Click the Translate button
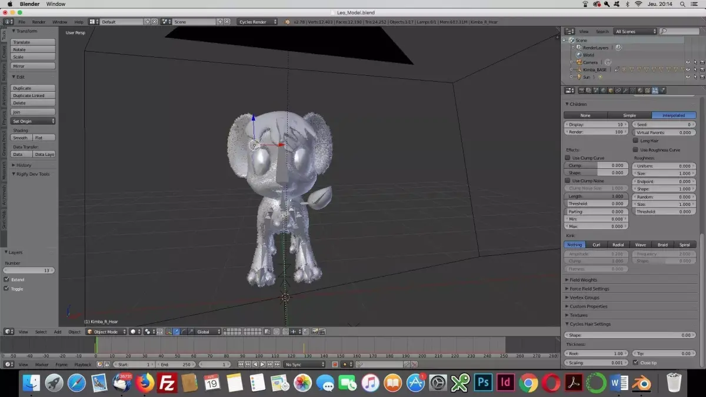The image size is (706, 397). (34, 42)
